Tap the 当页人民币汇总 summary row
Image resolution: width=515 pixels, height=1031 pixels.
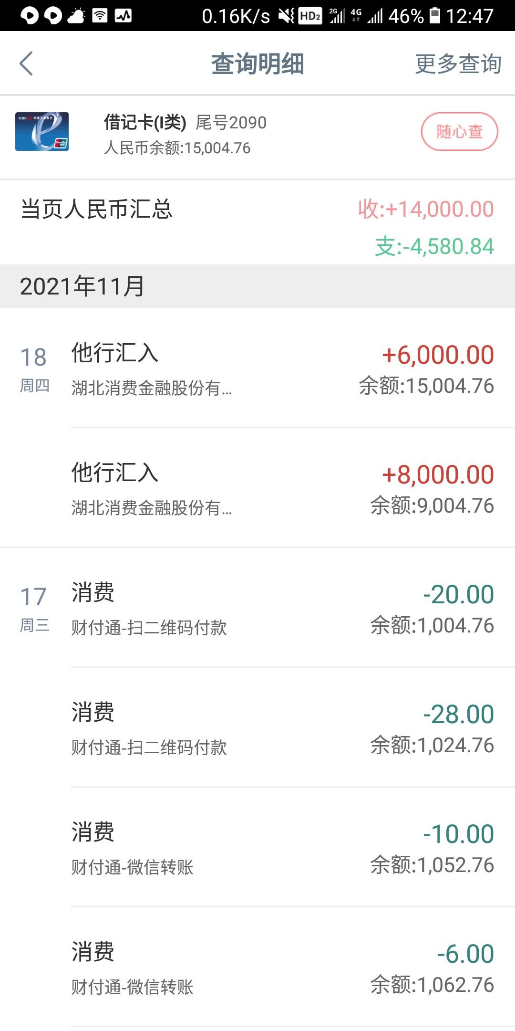pos(257,223)
